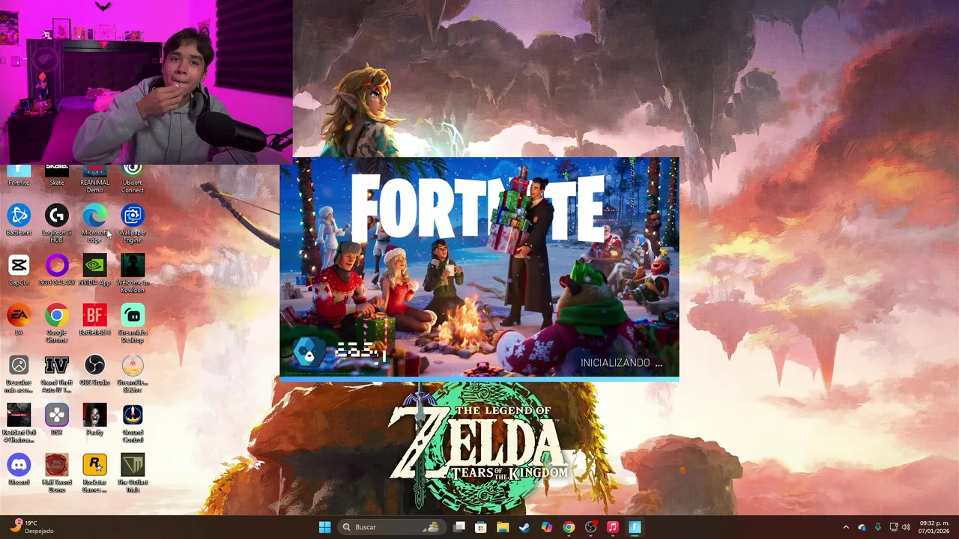Open the 19°C weather widget
959x539 pixels.
click(x=31, y=527)
